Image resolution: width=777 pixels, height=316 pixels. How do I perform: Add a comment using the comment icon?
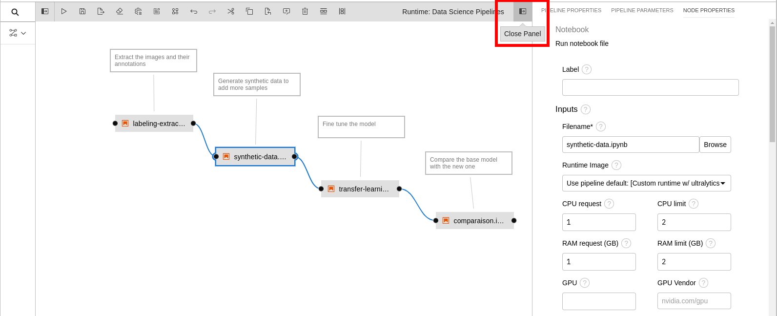(286, 11)
